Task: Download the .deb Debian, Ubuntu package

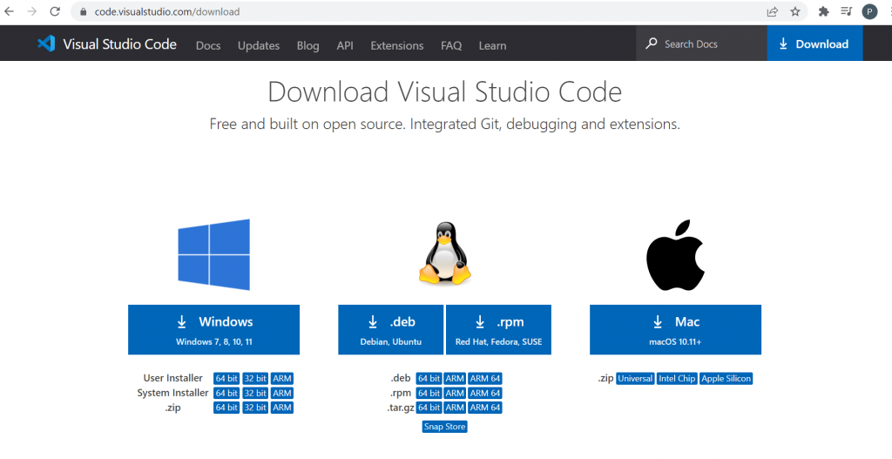Action: click(391, 330)
